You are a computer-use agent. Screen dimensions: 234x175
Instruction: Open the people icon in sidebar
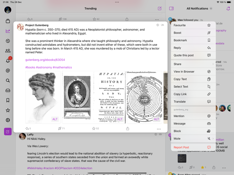click(x=8, y=51)
